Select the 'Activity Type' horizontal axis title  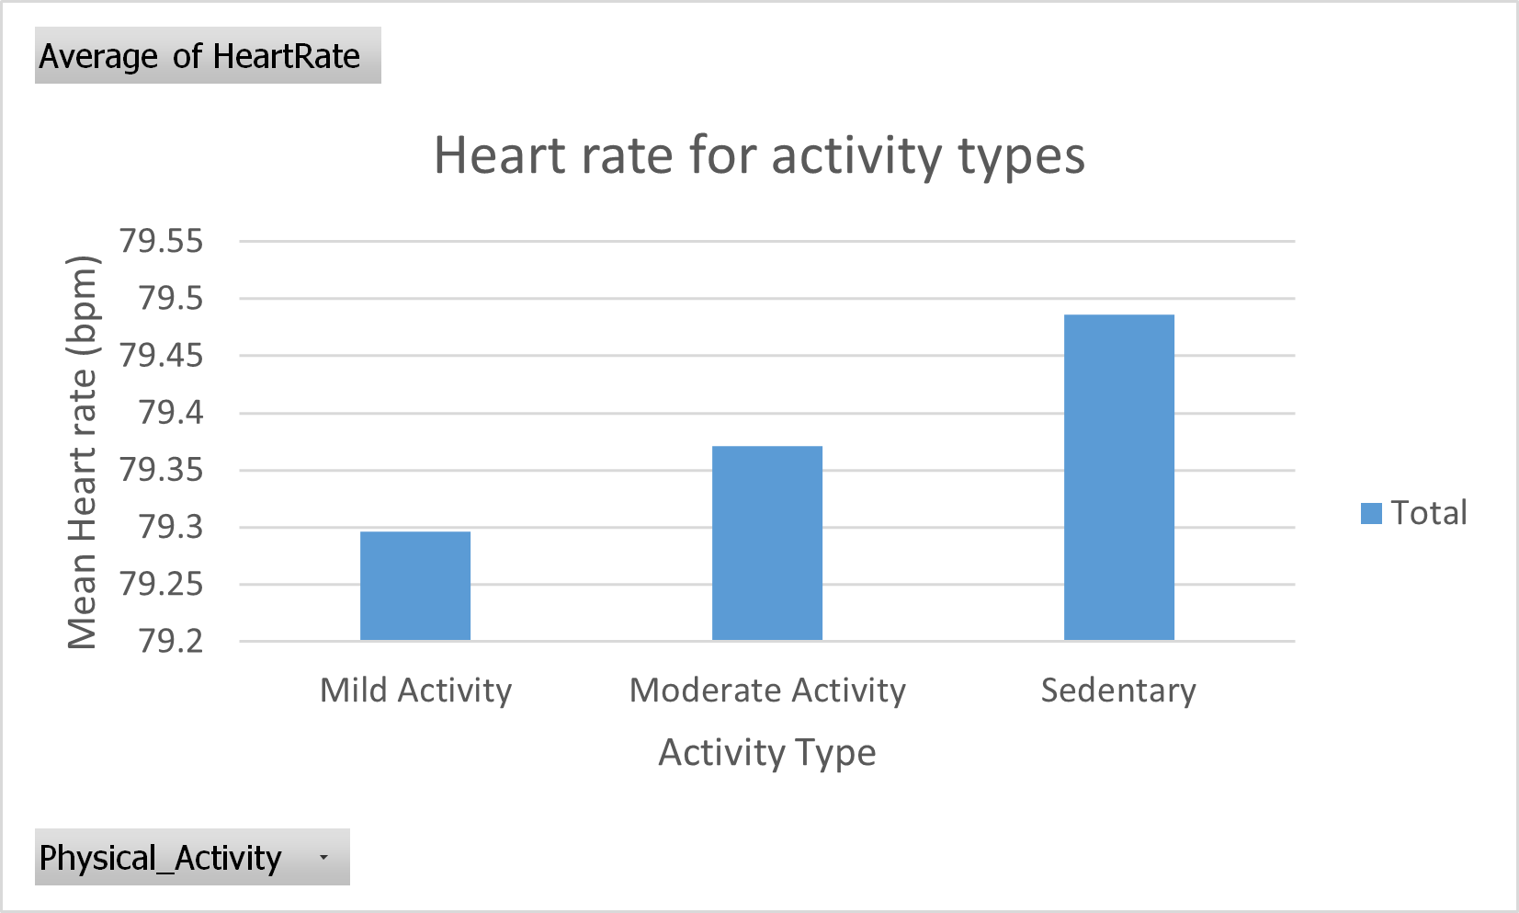pos(767,752)
